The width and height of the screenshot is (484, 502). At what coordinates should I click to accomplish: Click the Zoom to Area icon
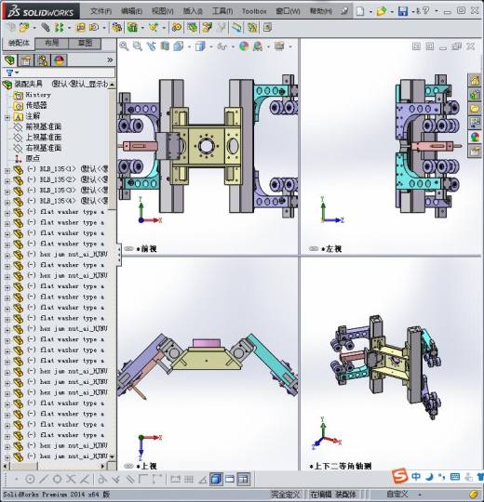click(137, 46)
